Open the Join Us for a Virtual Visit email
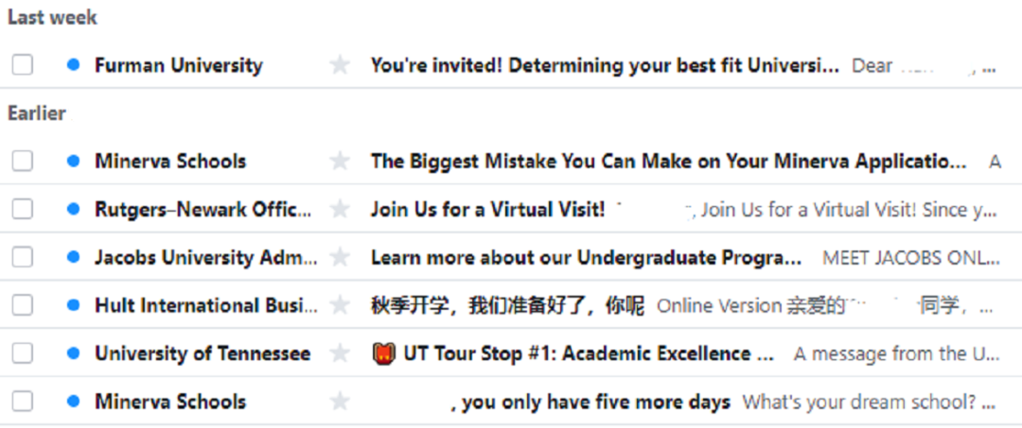 click(486, 210)
